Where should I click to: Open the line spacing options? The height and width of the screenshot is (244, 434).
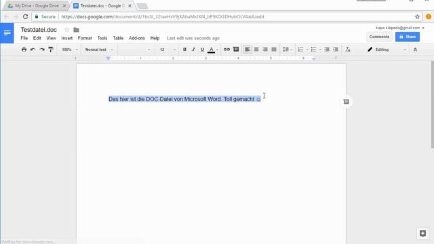coord(288,49)
